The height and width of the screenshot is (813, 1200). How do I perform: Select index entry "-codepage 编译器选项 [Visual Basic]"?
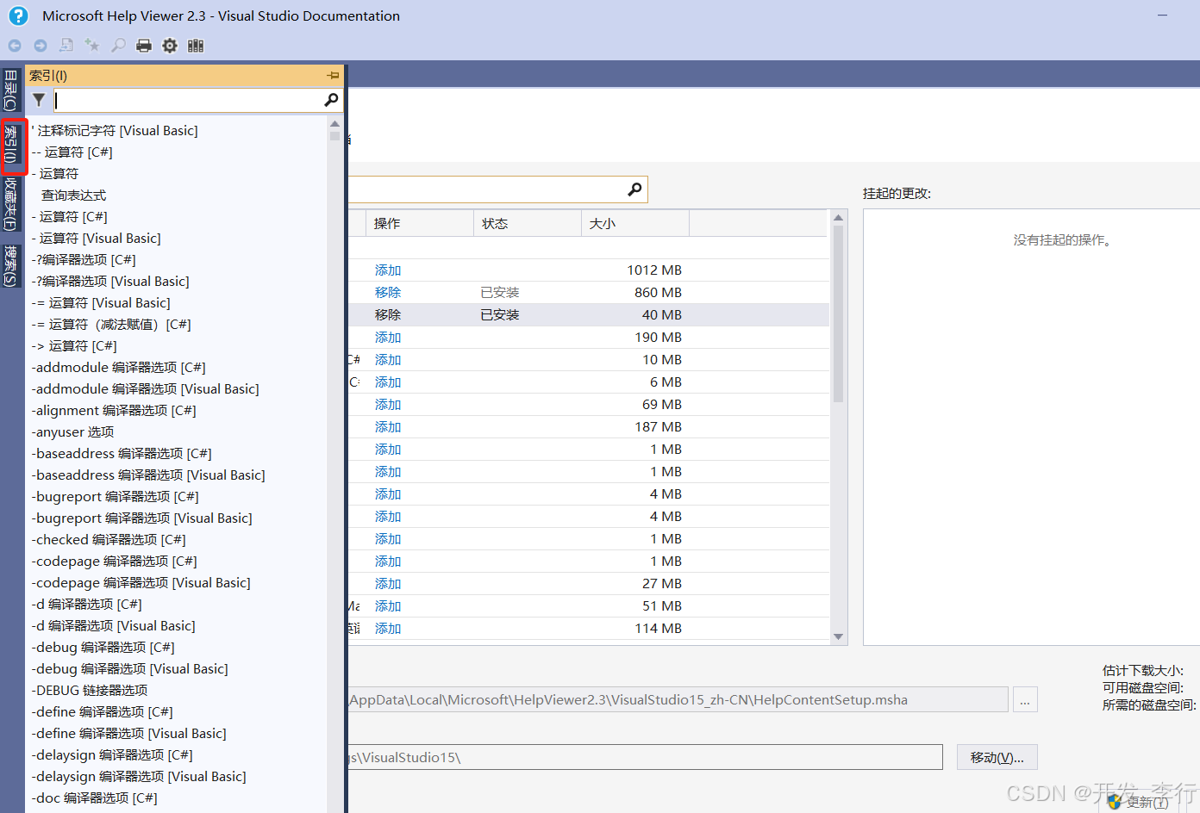point(141,583)
